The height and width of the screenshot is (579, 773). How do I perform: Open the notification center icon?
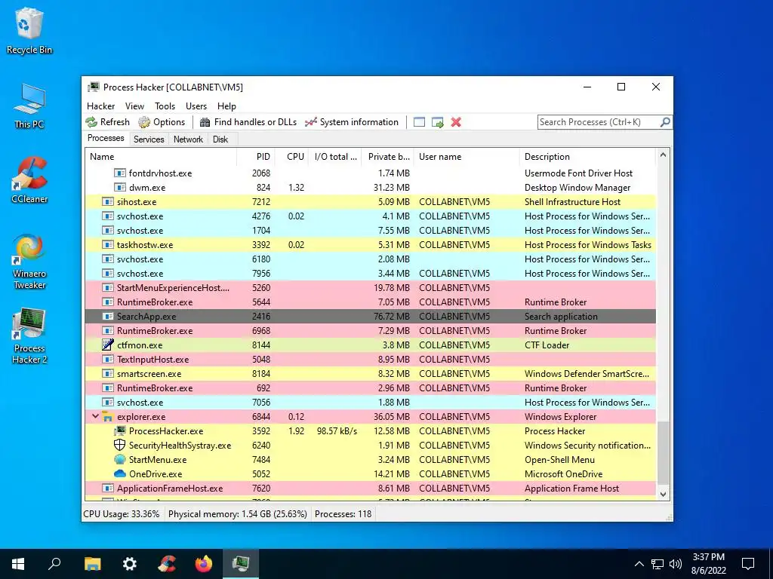coord(748,564)
